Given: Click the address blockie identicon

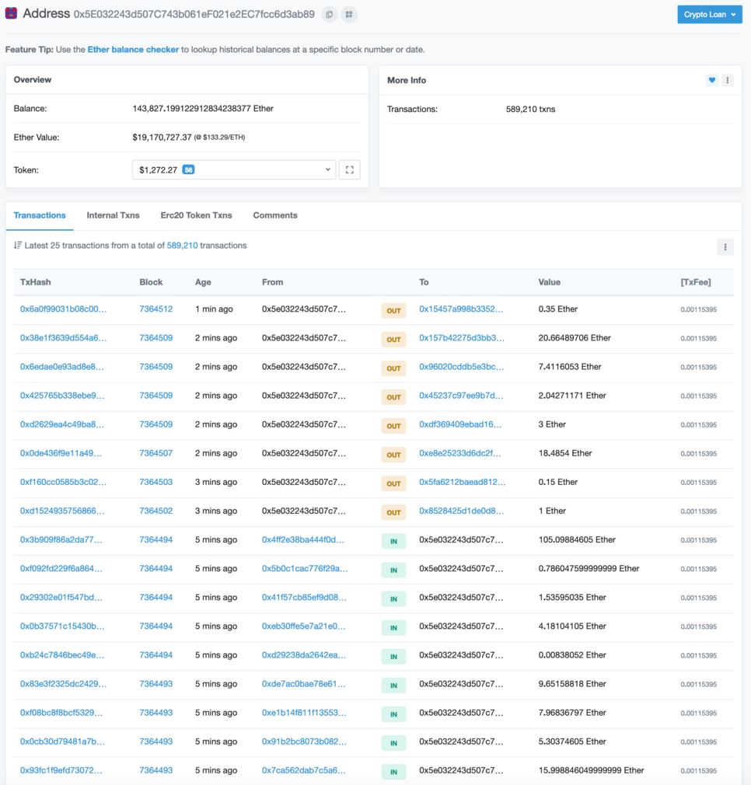Looking at the screenshot, I should pos(11,13).
